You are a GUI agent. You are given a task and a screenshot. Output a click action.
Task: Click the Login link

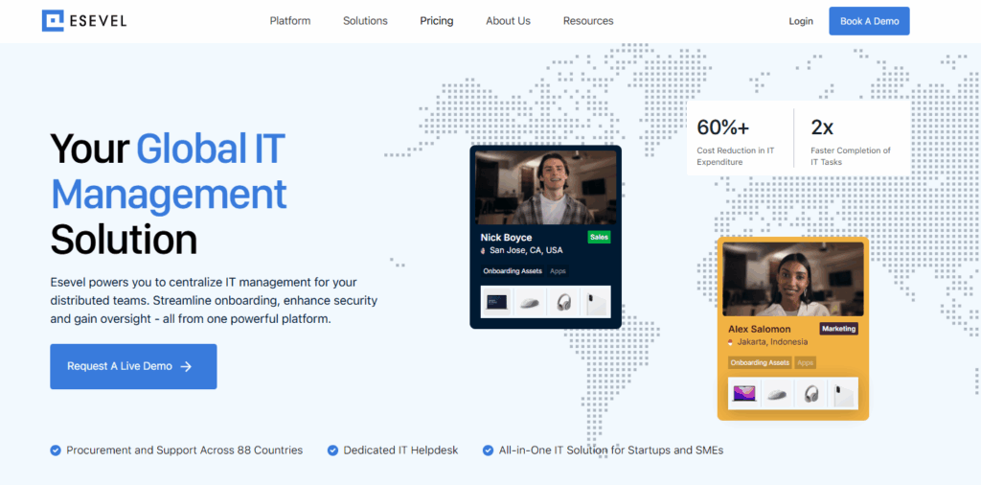tap(801, 21)
